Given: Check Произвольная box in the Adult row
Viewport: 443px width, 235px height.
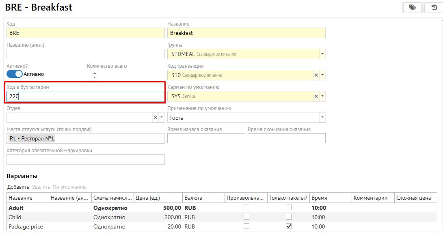Looking at the screenshot, I should (x=246, y=208).
